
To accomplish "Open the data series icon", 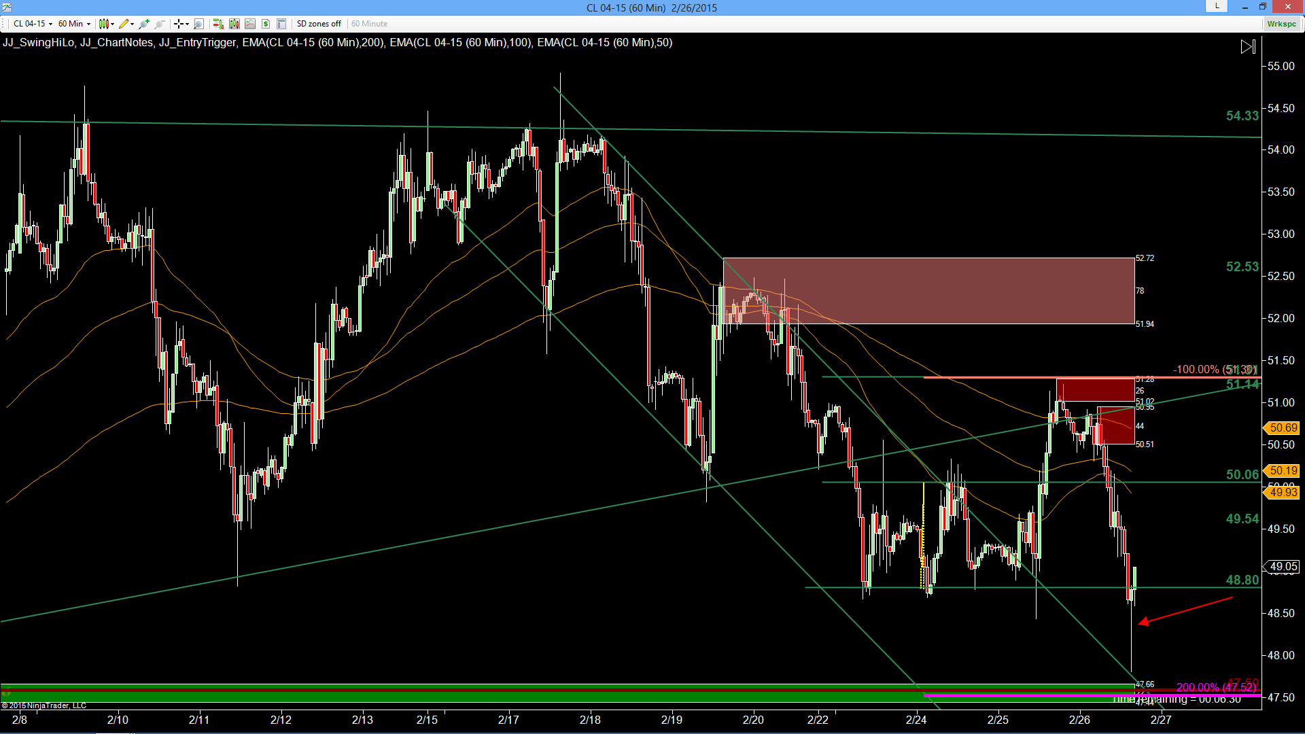I will pyautogui.click(x=234, y=24).
